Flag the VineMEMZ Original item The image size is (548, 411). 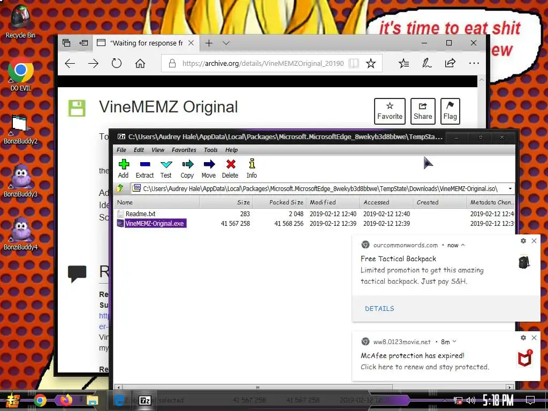click(450, 111)
